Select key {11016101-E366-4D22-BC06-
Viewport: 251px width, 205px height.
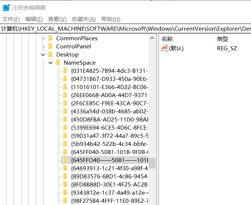109,87
